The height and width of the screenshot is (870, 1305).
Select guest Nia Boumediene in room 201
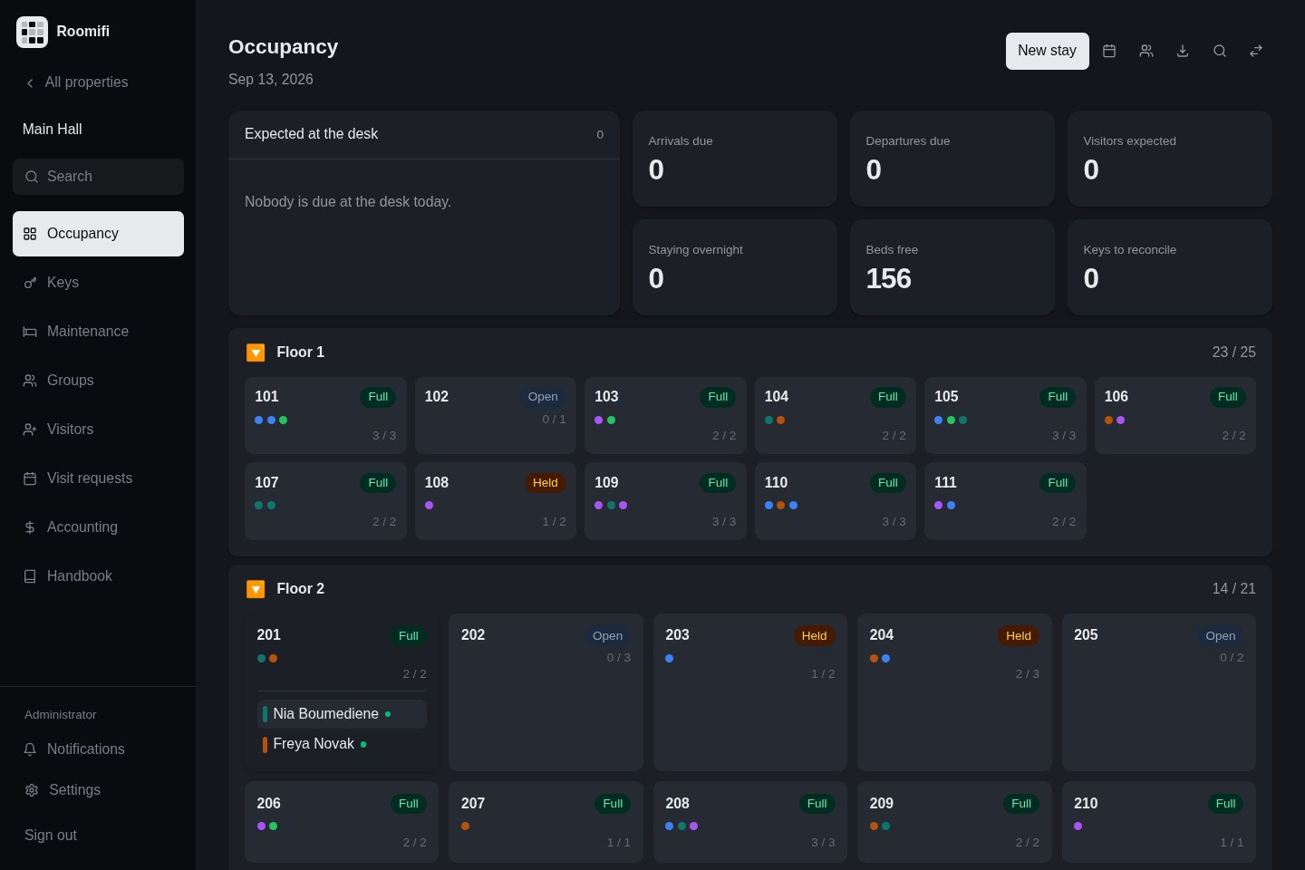point(342,714)
